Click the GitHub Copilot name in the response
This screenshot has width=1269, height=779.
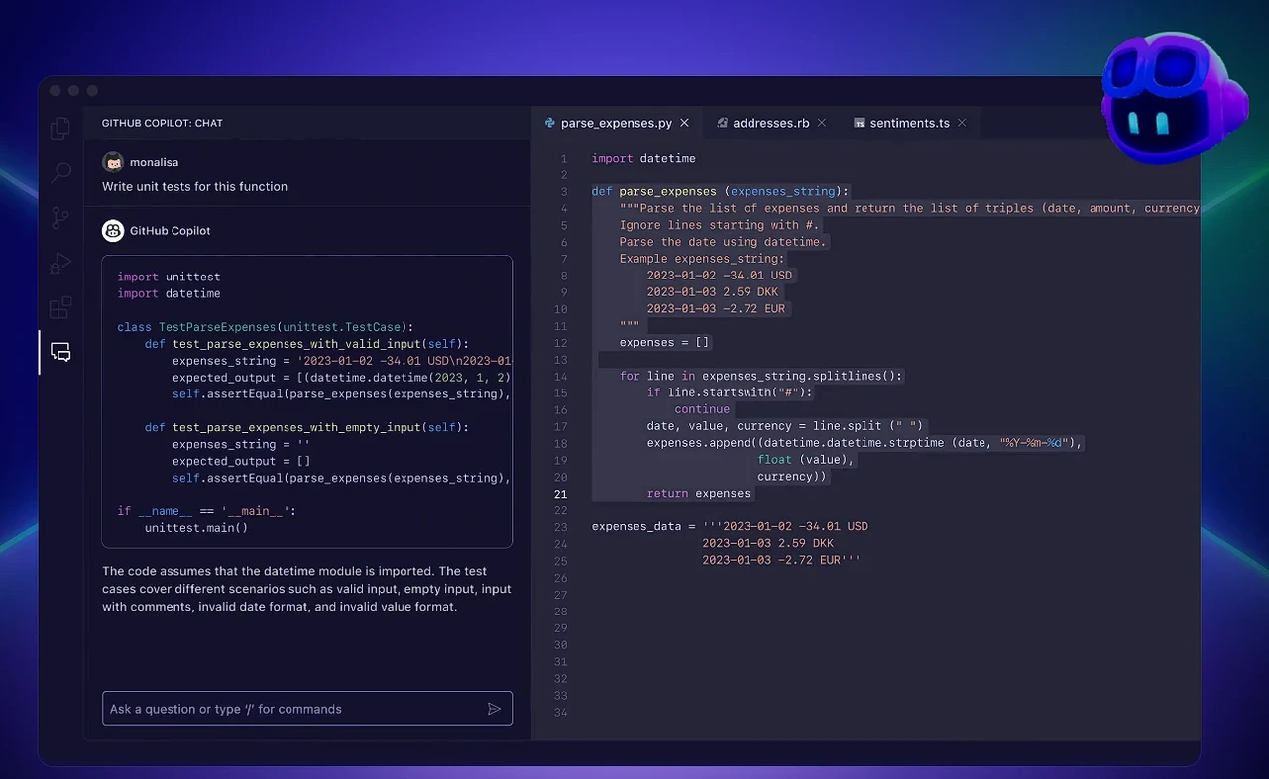tap(170, 230)
